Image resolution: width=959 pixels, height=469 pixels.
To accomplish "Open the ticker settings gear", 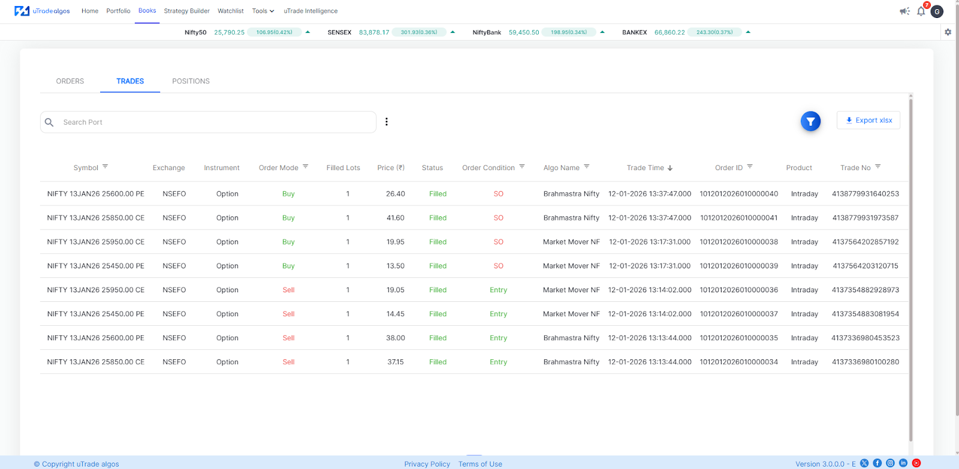I will coord(948,32).
